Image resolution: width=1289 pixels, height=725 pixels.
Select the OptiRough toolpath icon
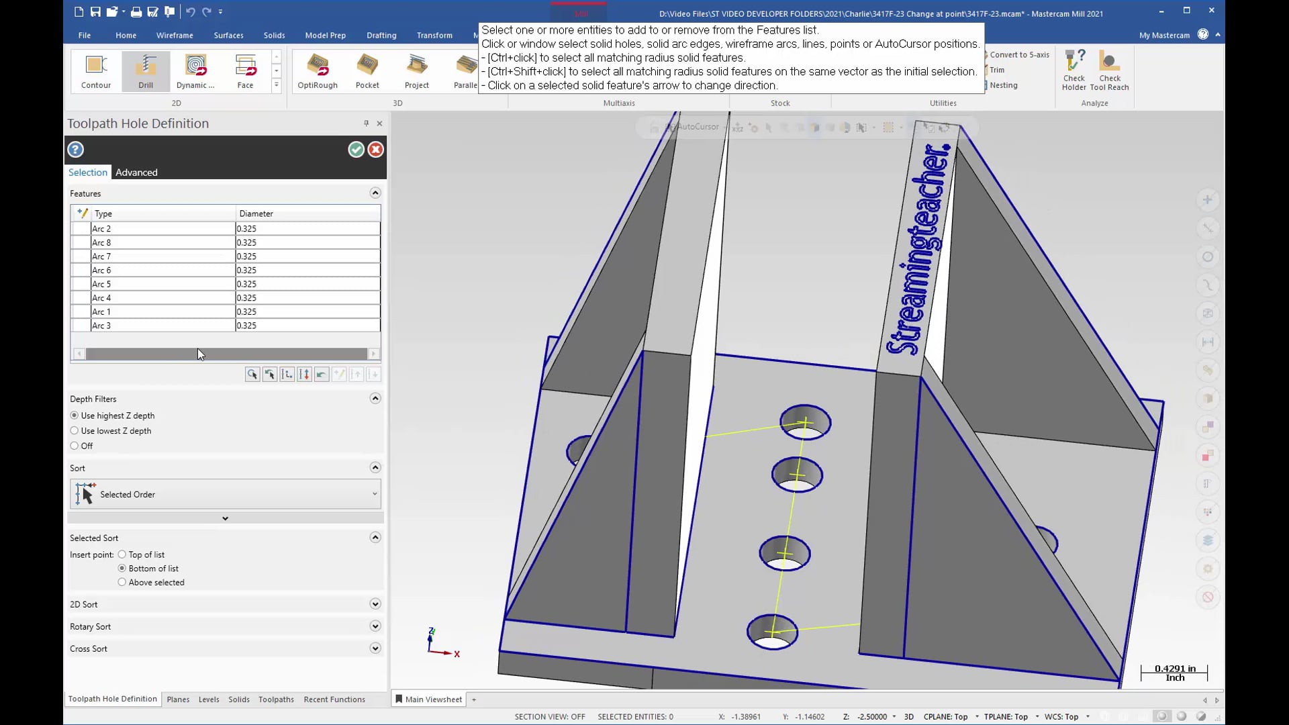click(x=318, y=69)
